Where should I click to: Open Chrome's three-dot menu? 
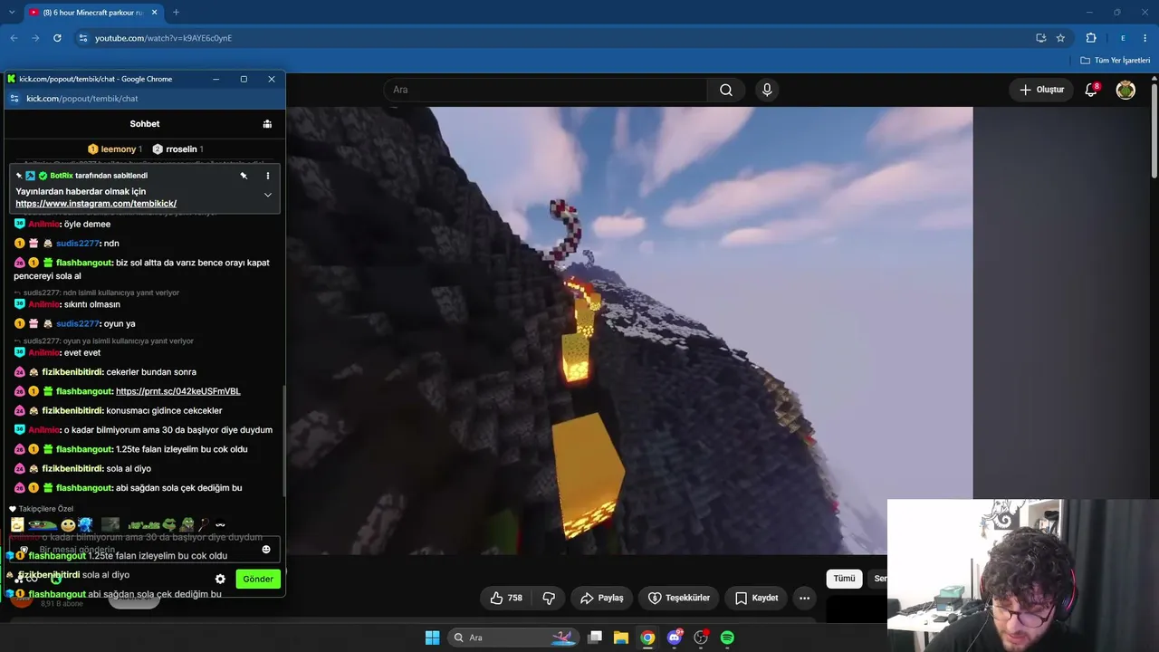coord(1146,38)
